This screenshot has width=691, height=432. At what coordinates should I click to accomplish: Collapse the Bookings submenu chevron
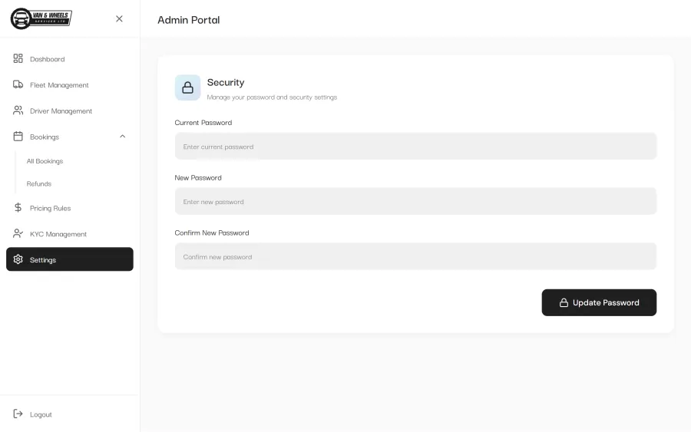123,137
